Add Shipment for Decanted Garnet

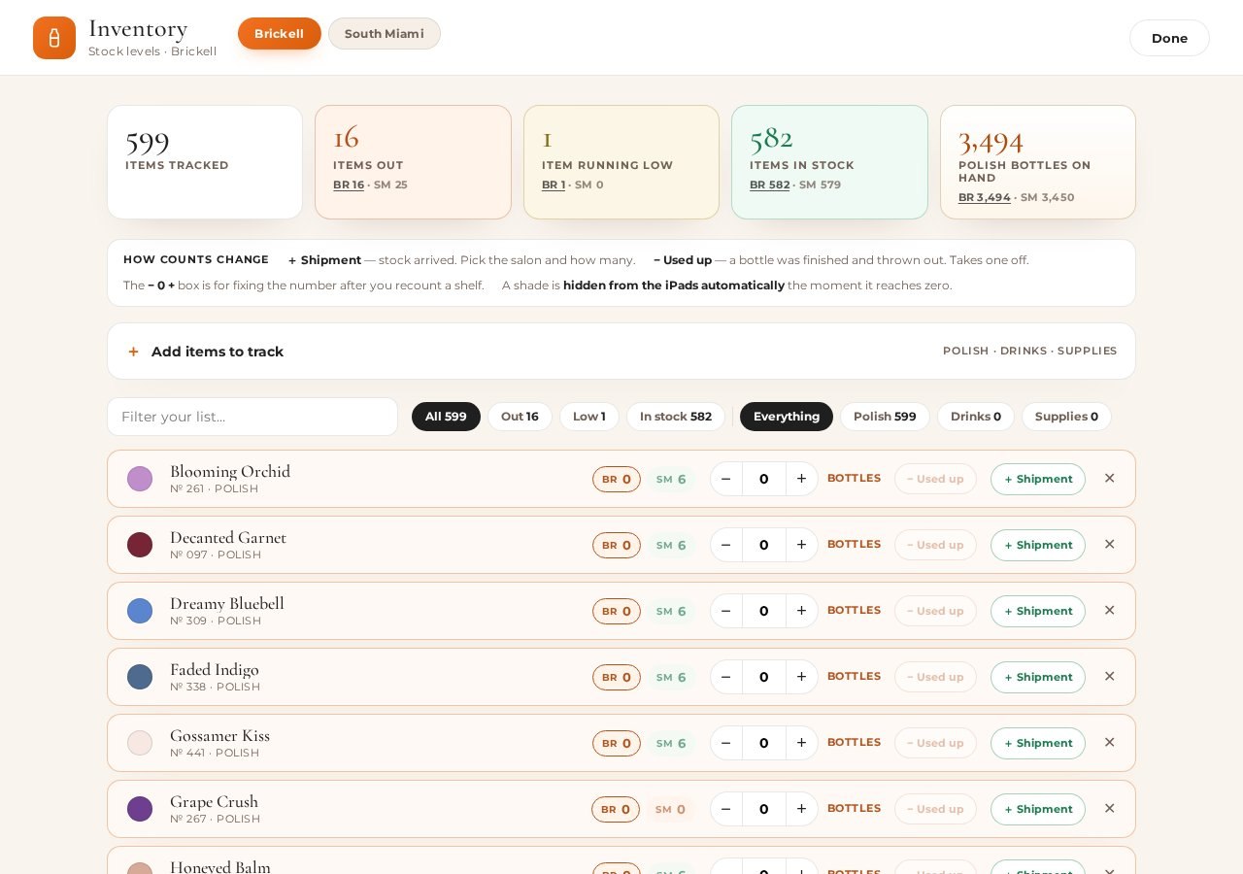1038,545
